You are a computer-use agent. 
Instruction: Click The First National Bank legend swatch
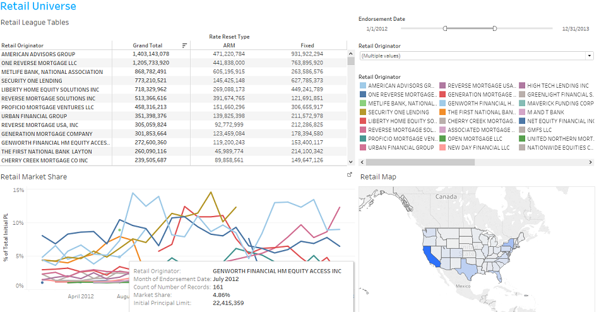click(x=442, y=112)
